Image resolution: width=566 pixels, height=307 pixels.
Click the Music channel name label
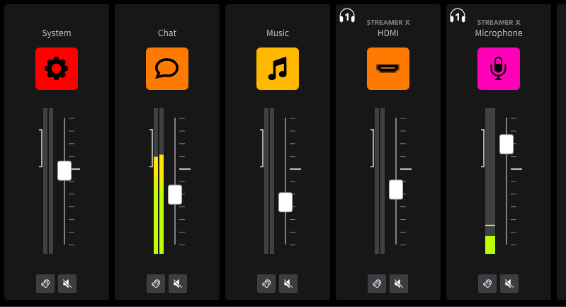(278, 33)
